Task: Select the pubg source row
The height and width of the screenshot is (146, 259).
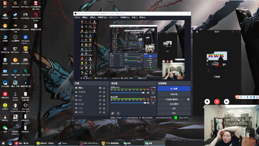Action: tap(91, 108)
